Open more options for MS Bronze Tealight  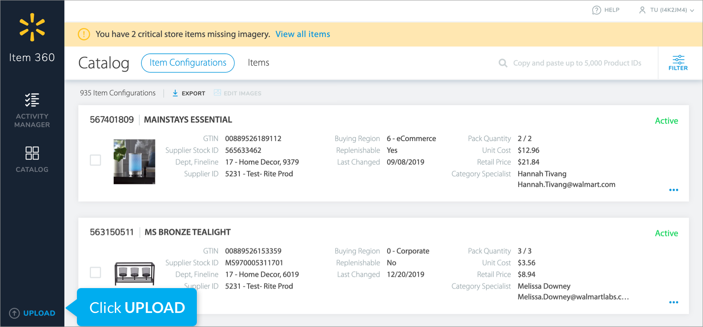[x=674, y=302]
